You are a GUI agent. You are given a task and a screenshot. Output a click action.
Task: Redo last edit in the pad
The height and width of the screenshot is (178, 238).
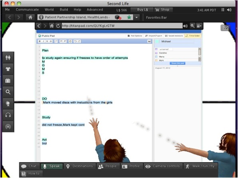(79, 41)
